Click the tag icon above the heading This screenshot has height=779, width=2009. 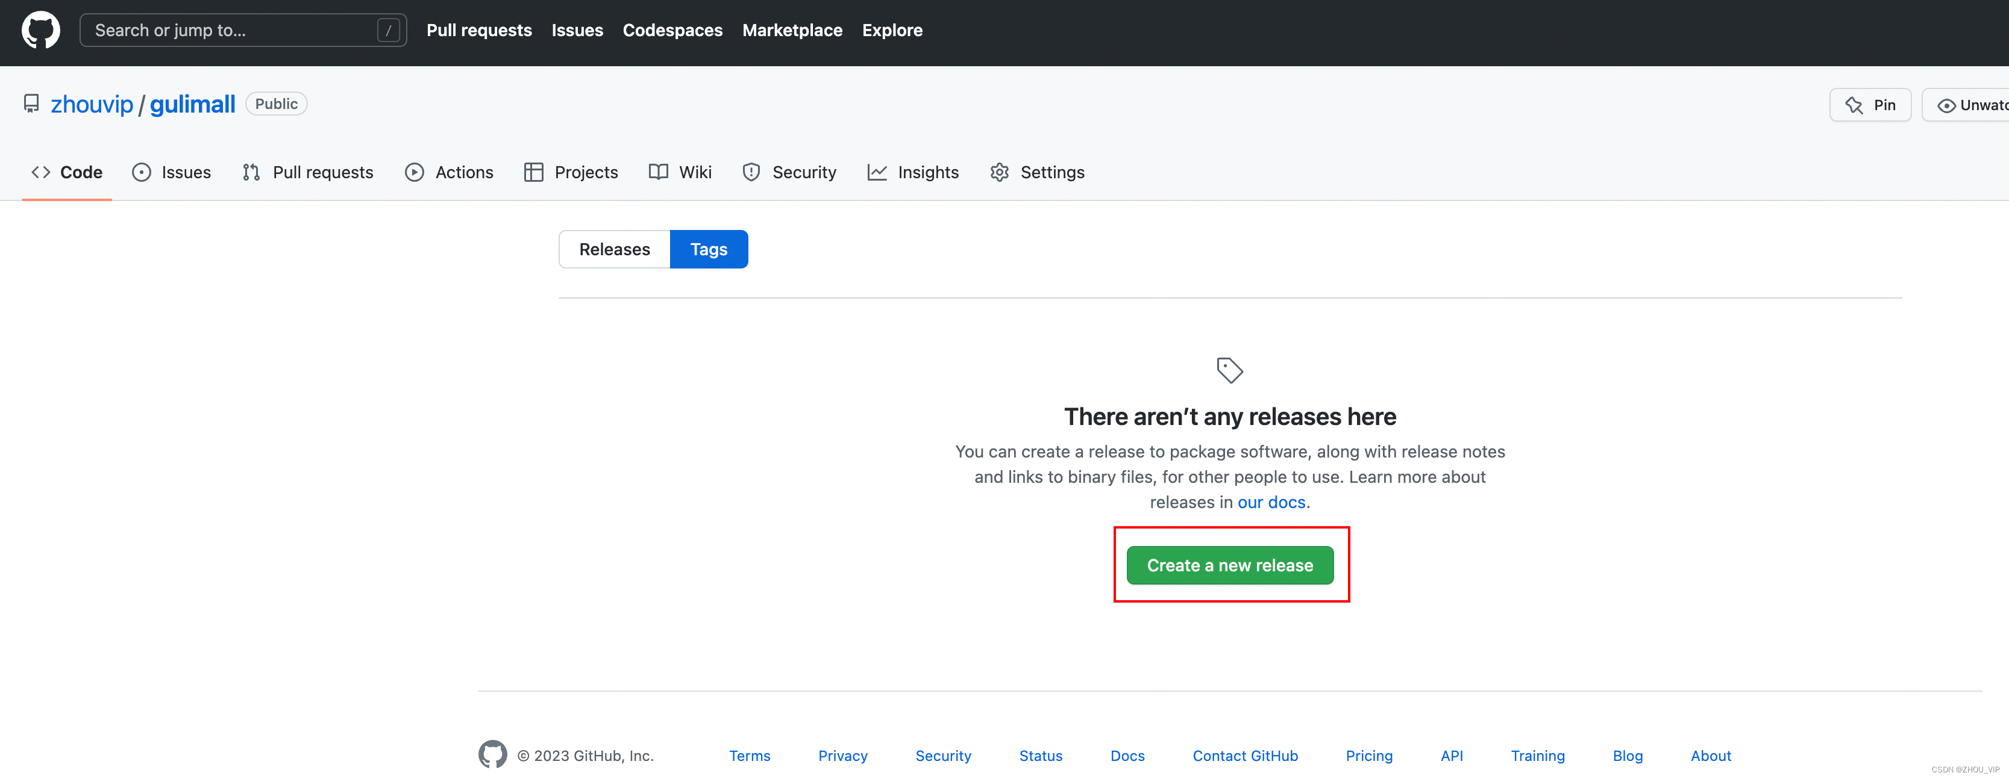tap(1229, 370)
